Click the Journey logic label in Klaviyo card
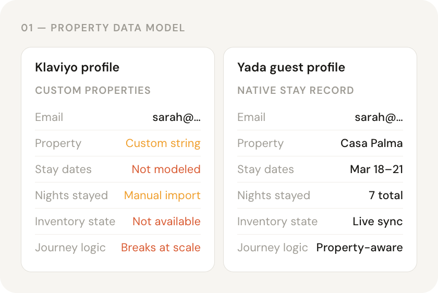Viewport: 438px width, 293px height. coord(70,248)
